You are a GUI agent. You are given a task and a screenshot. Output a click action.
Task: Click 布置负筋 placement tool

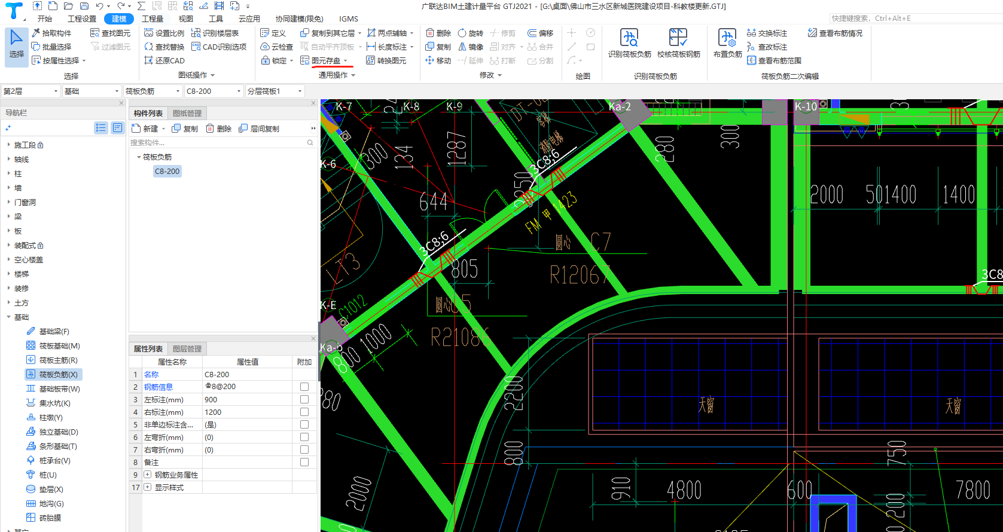[728, 43]
